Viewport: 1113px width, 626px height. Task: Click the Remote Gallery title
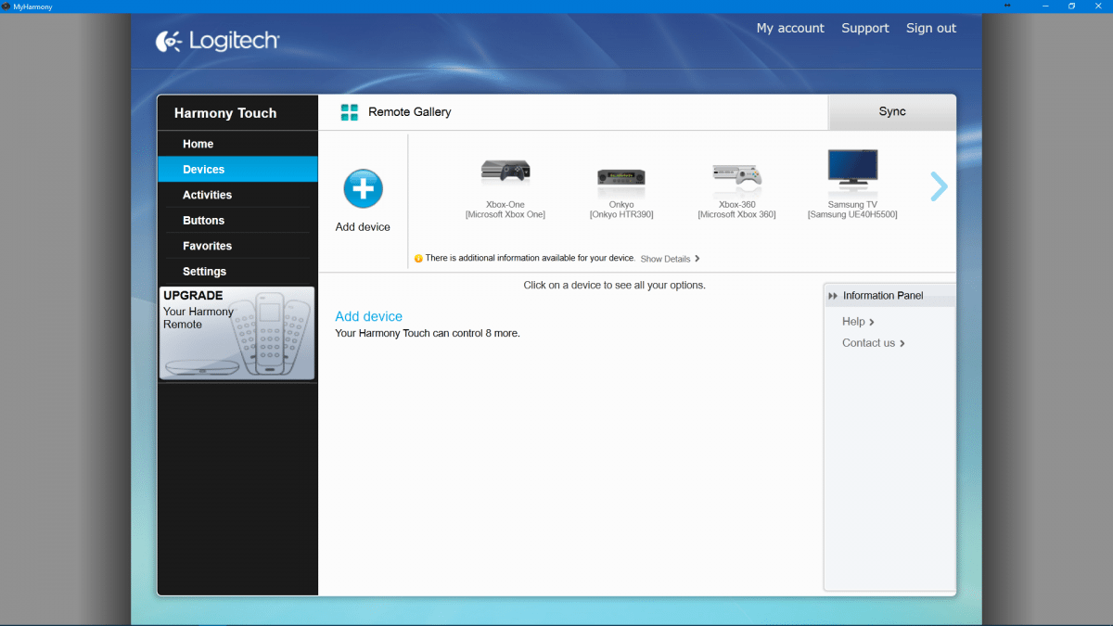click(x=410, y=112)
